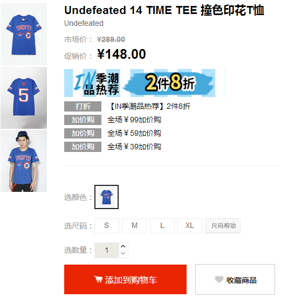Viewport: 281px width, 298px height.
Task: Open the 2件8折 promotion banner
Action: coord(145,83)
